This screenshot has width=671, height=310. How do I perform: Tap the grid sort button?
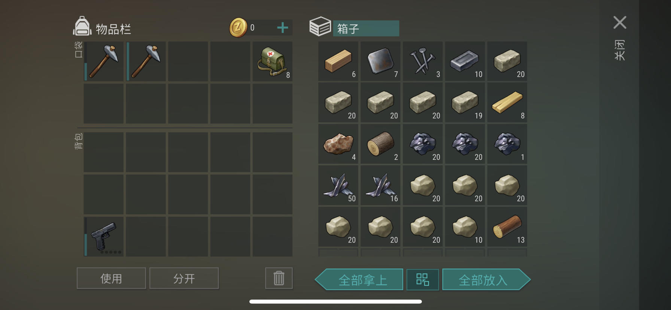(423, 279)
